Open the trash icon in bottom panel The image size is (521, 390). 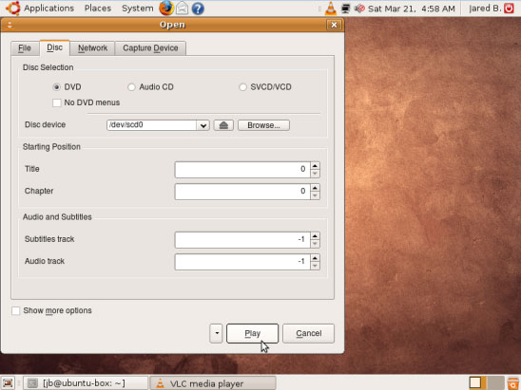coord(513,383)
